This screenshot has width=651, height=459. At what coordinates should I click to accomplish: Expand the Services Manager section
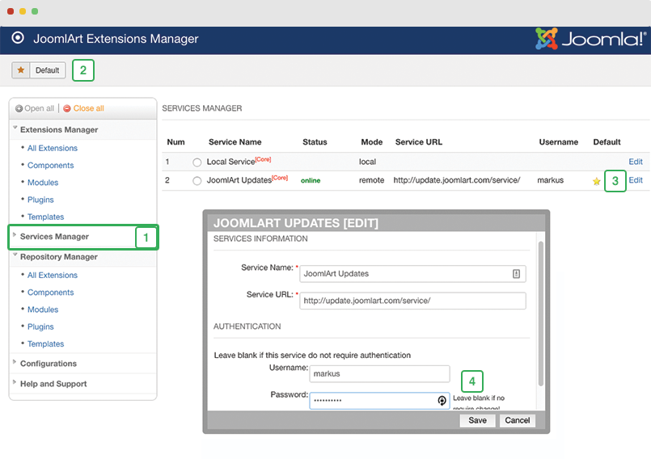(x=15, y=235)
